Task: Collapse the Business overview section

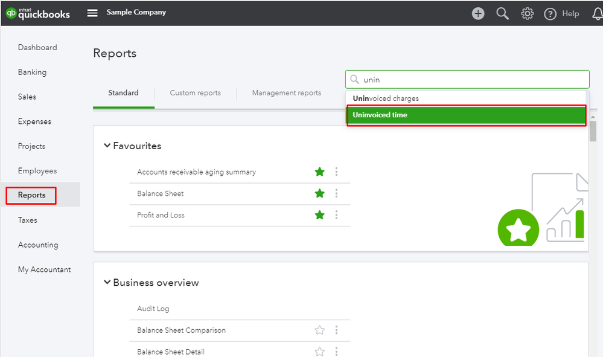Action: pyautogui.click(x=107, y=282)
